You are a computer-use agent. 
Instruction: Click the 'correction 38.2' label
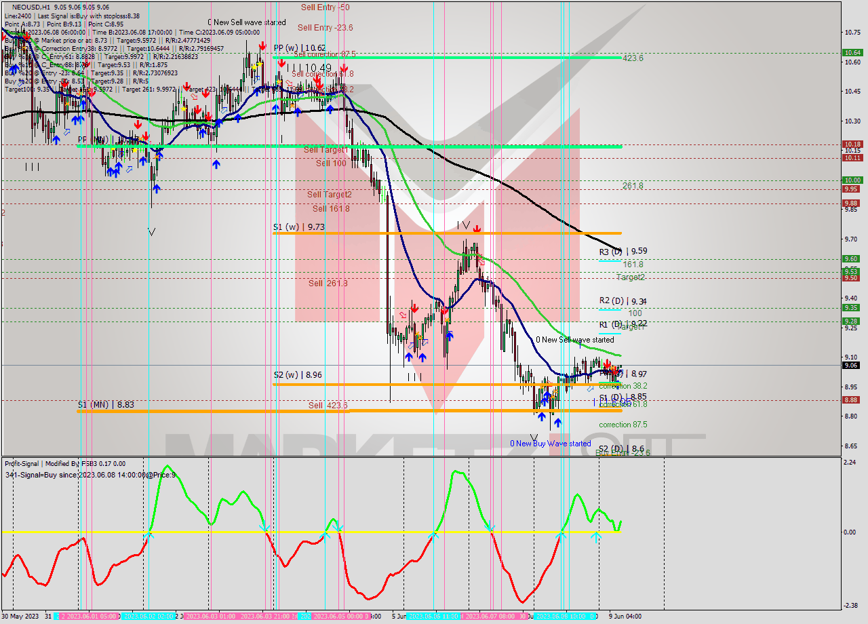pyautogui.click(x=623, y=386)
